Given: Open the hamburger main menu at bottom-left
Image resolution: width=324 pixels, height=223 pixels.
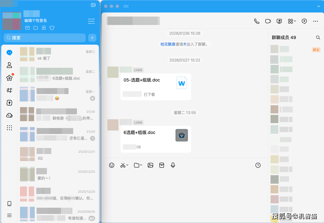Looking at the screenshot, I should (9, 215).
